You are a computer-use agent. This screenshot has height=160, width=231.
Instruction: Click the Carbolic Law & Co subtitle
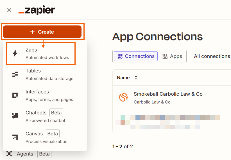[x=152, y=102]
